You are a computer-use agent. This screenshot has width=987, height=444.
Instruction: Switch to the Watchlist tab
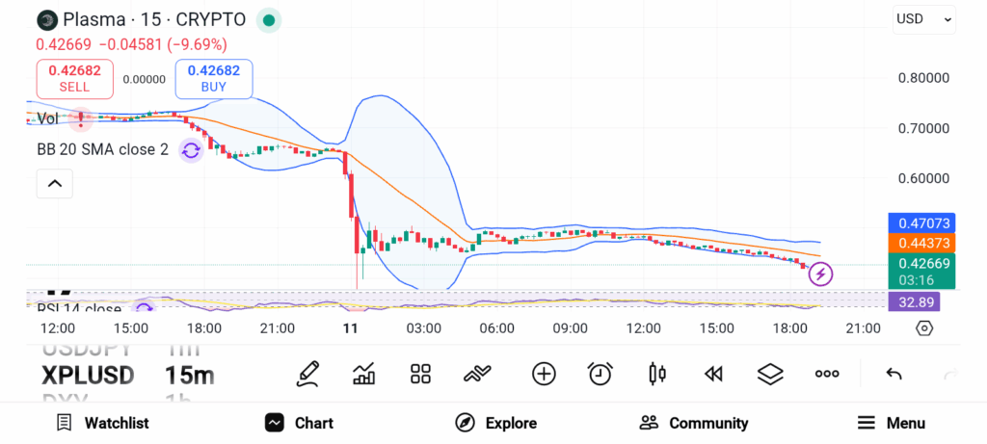tap(102, 423)
